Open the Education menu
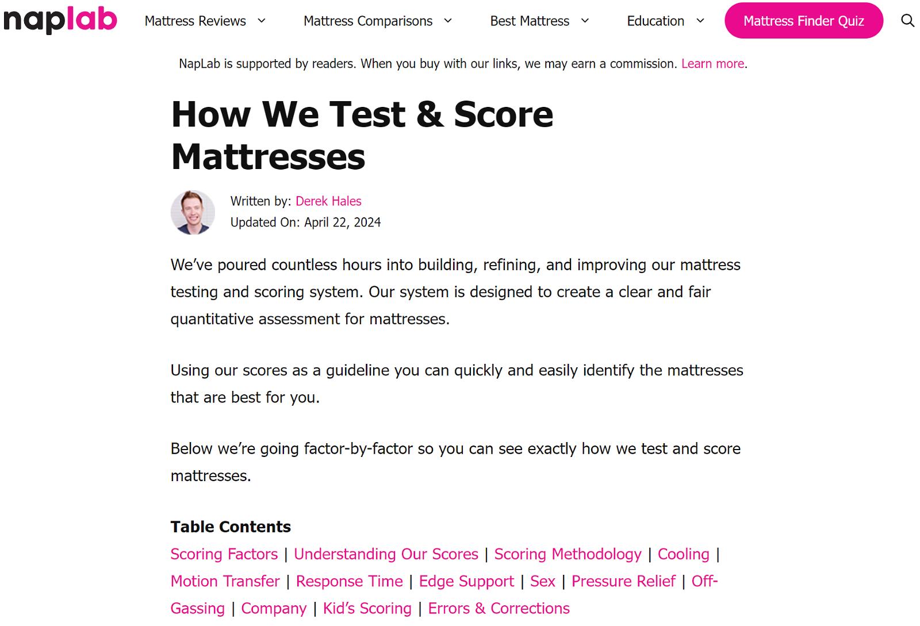This screenshot has width=920, height=626. tap(655, 21)
